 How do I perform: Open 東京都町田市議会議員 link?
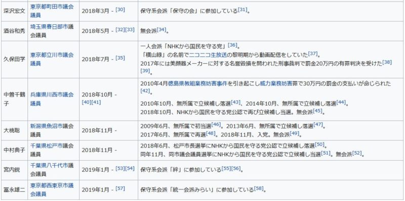52,11
